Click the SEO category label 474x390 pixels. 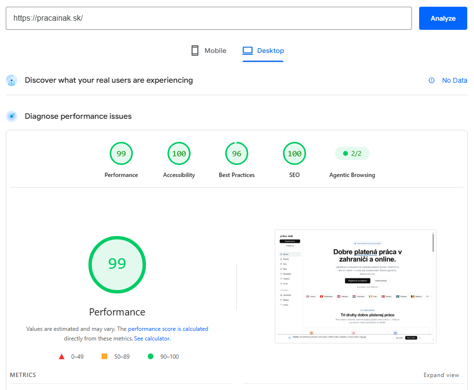[295, 175]
